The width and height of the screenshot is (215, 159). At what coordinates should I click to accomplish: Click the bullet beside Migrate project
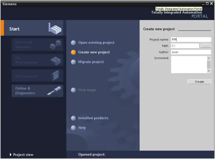point(73,62)
